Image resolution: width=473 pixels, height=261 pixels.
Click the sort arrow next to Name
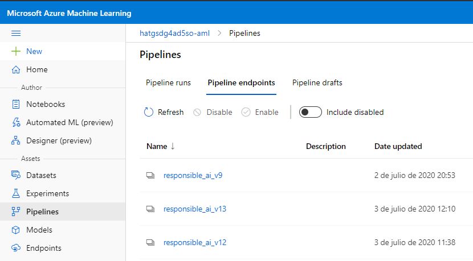[173, 146]
